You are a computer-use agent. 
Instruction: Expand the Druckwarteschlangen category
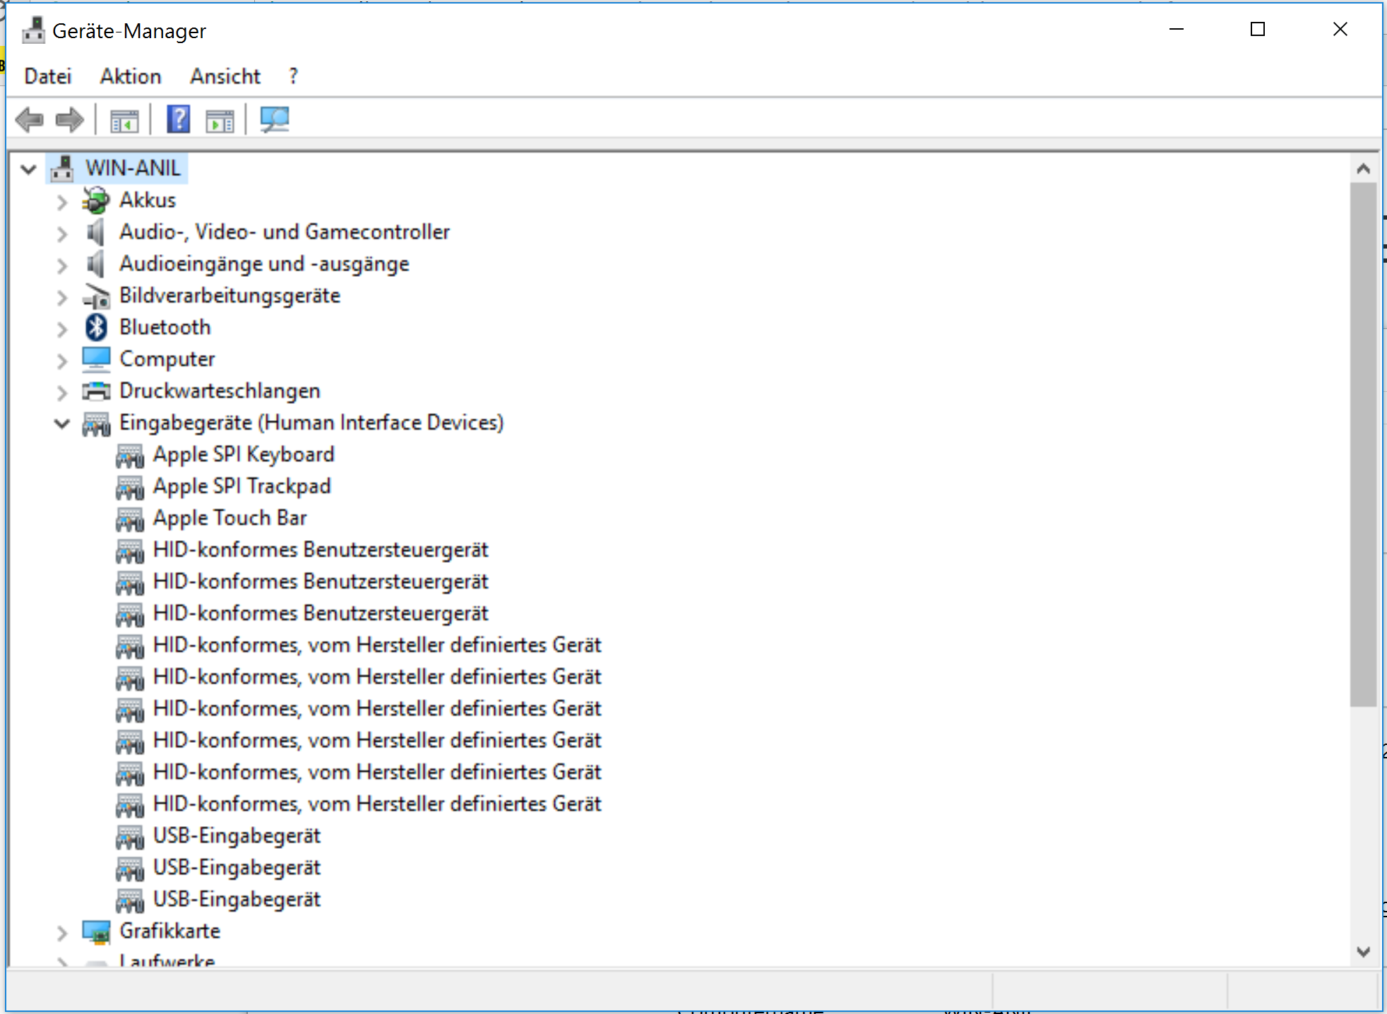coord(62,392)
